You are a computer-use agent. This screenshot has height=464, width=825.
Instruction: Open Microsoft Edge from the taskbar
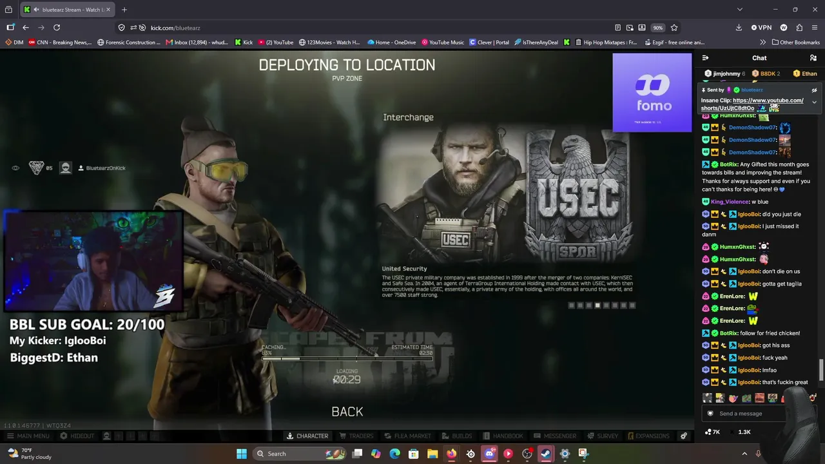click(x=394, y=454)
